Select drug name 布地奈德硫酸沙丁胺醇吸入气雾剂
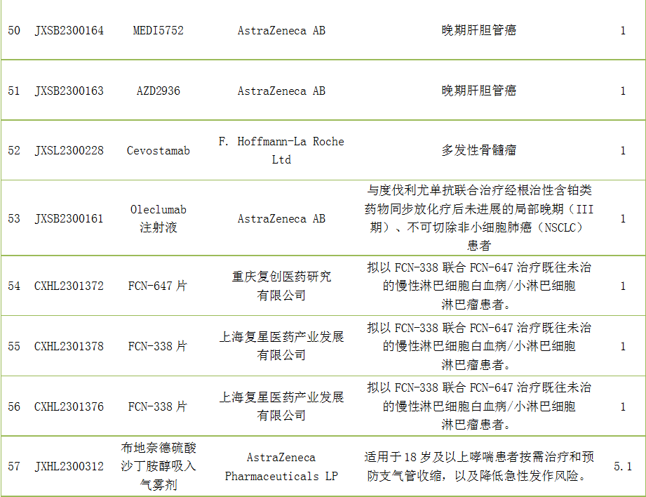This screenshot has width=646, height=497. click(x=159, y=467)
